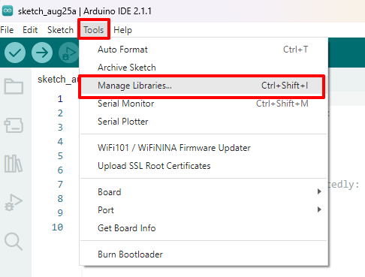Open the Boards Manager sidebar icon
365x277 pixels.
click(x=14, y=125)
